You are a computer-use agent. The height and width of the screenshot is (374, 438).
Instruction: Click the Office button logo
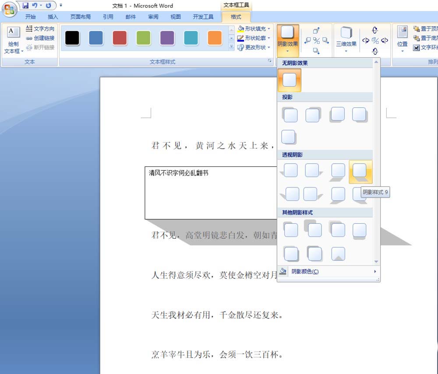(9, 10)
